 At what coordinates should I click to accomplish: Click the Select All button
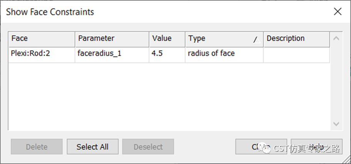coord(92,147)
